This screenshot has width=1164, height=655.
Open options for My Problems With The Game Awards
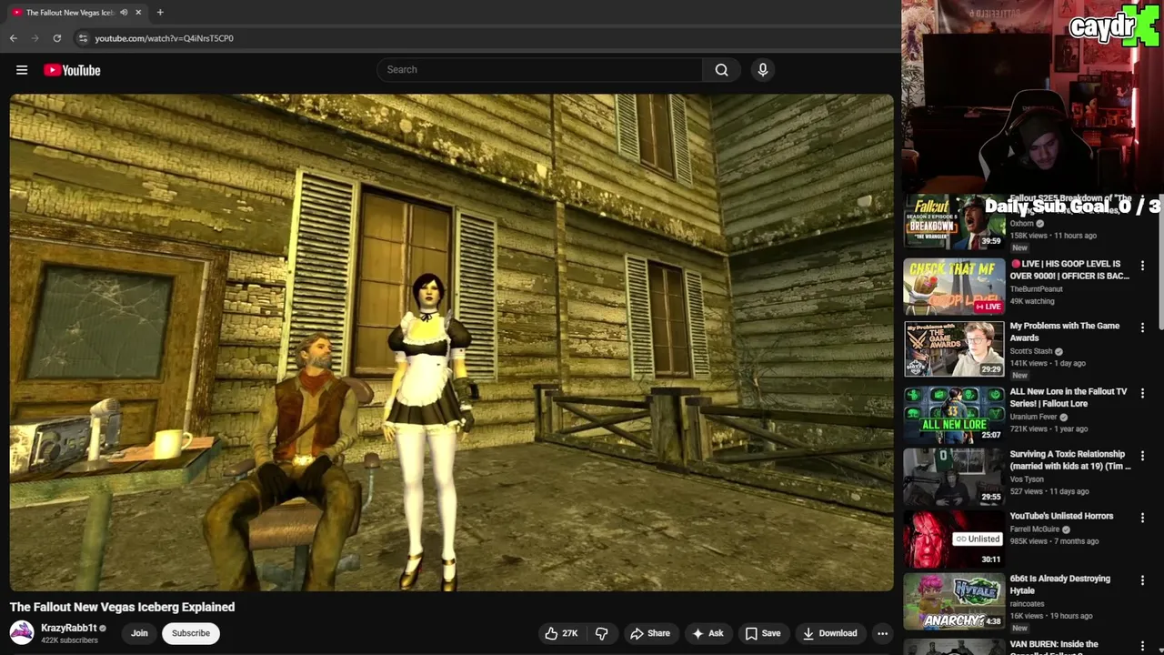coord(1143,327)
